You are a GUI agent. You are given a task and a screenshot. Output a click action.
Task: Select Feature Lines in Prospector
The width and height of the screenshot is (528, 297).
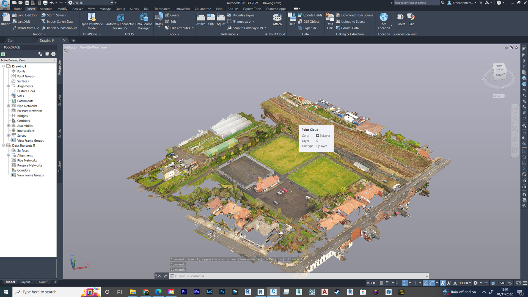[26, 91]
